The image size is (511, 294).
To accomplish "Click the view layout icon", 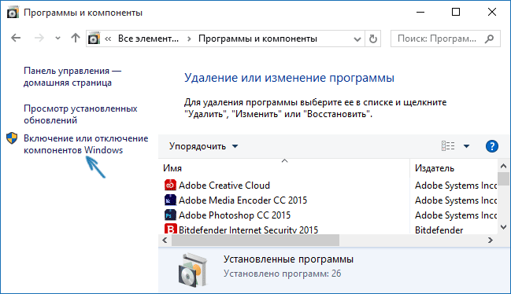I will tap(448, 146).
